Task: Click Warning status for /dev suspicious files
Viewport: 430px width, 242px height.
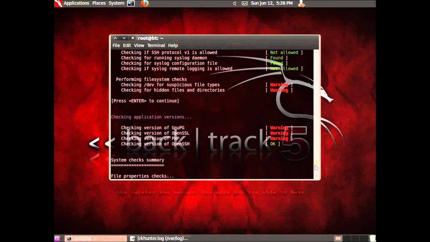Action: (279, 85)
